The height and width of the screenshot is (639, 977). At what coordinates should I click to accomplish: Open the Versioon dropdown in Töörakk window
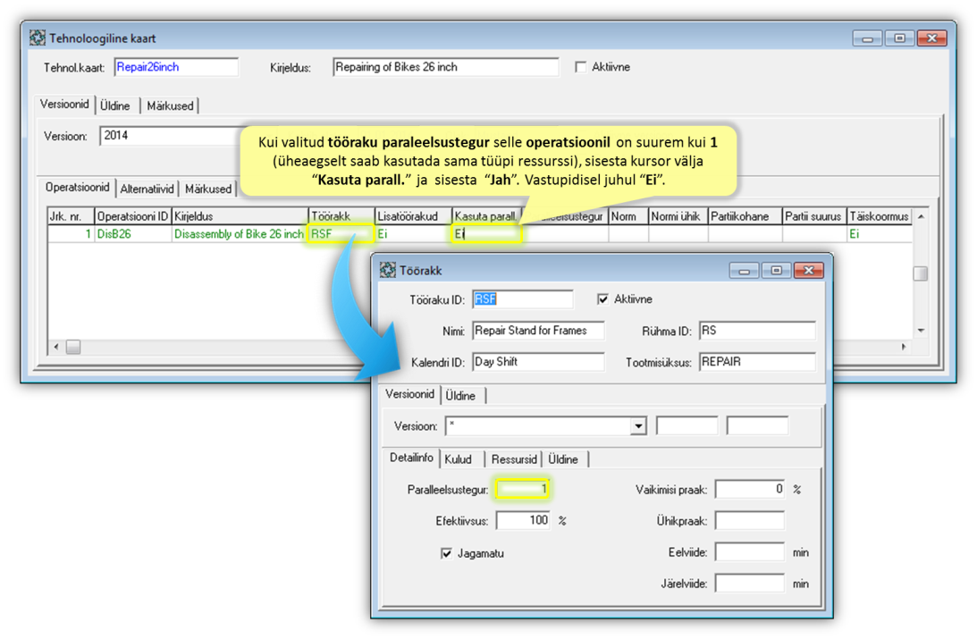[638, 426]
